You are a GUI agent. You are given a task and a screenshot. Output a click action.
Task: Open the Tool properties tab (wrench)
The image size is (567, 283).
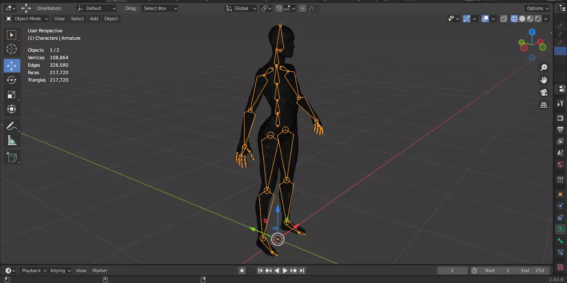point(560,103)
